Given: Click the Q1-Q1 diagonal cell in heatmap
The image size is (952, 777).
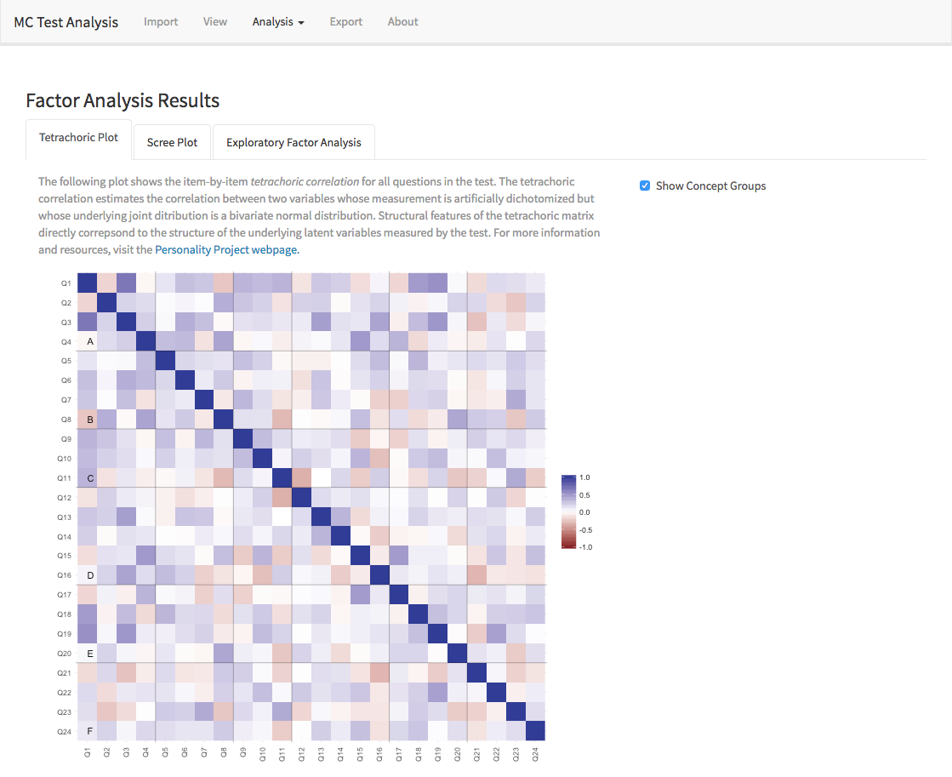Looking at the screenshot, I should [x=88, y=283].
